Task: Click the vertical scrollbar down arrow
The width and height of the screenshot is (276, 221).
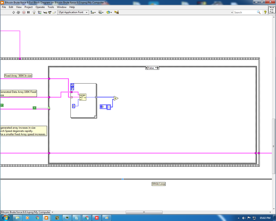Action: click(274, 209)
